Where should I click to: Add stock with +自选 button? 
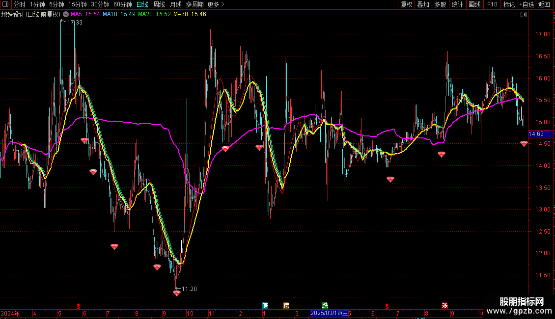click(x=526, y=4)
